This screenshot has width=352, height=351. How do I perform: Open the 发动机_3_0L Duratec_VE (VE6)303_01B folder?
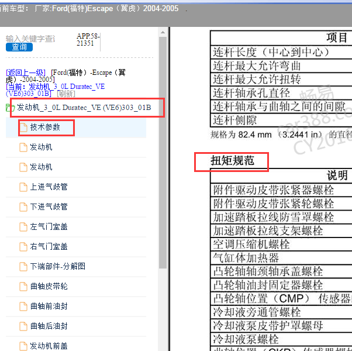(x=84, y=108)
